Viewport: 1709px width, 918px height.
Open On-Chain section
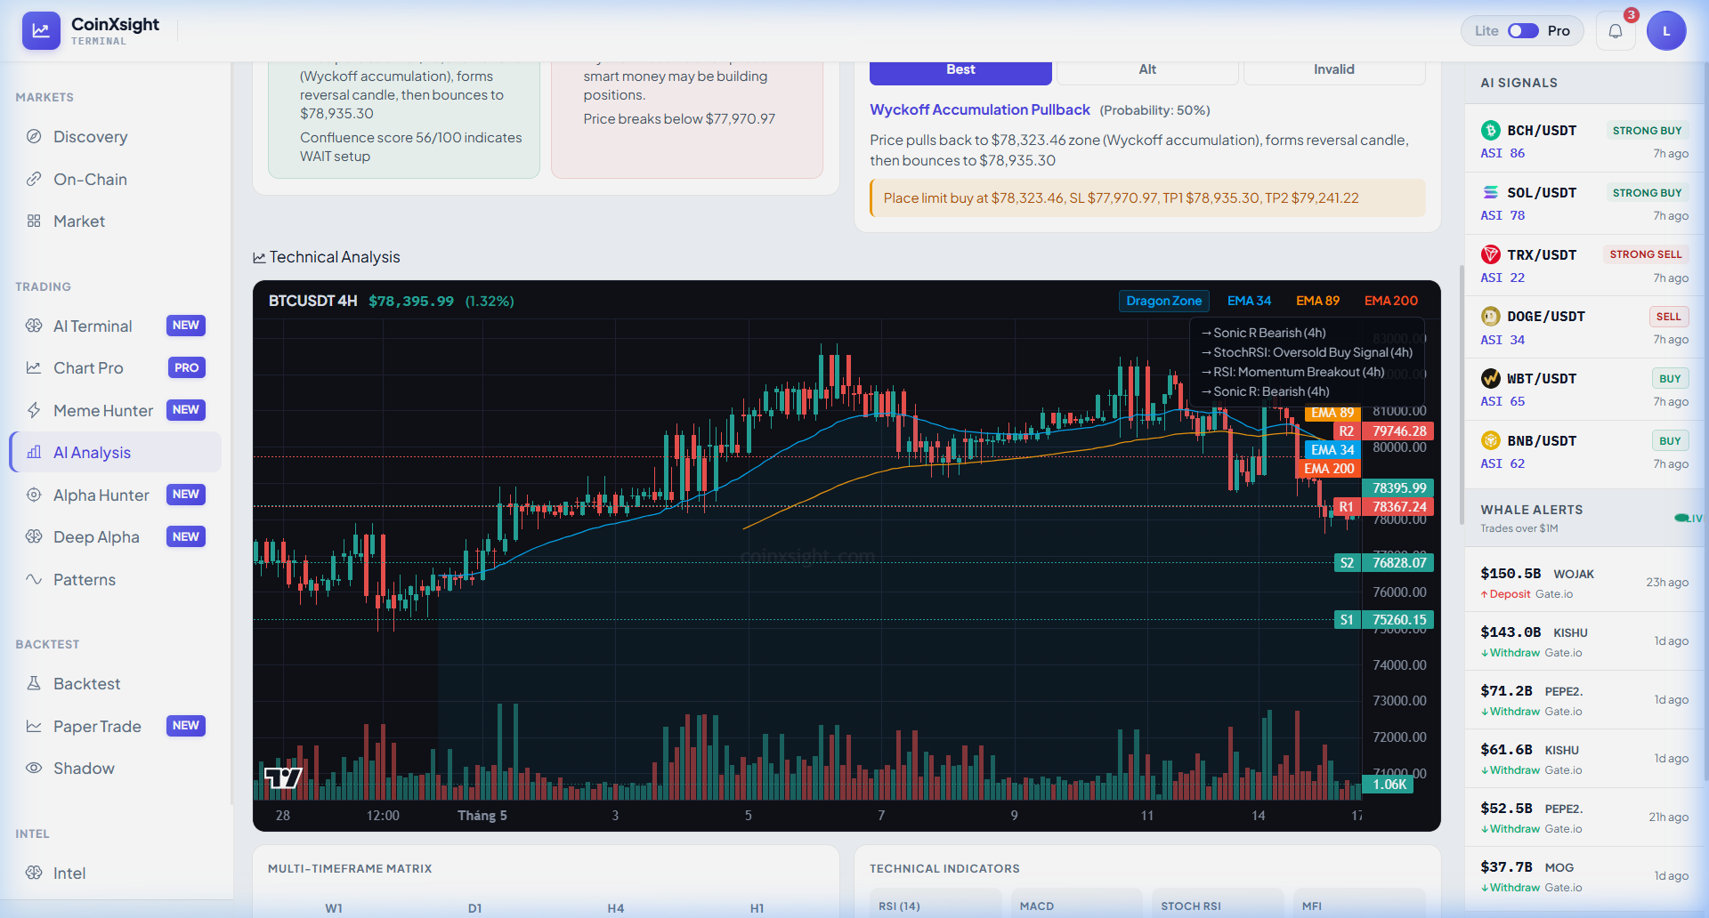pos(116,180)
